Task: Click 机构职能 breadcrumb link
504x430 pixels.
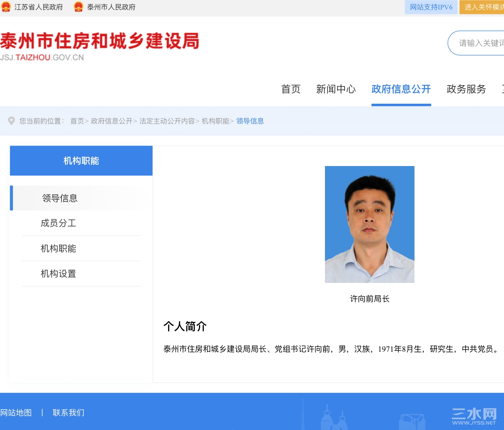Action: pyautogui.click(x=215, y=121)
